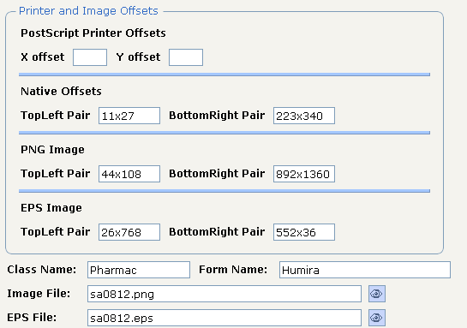Click the PostScript Printer Offsets heading

93,33
